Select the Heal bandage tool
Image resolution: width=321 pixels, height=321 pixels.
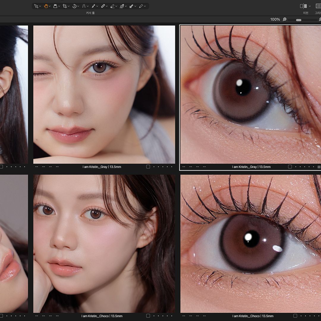point(103,6)
